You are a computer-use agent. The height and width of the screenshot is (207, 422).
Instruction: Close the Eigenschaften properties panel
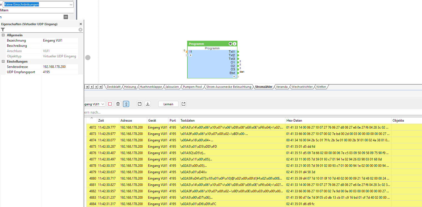click(81, 24)
